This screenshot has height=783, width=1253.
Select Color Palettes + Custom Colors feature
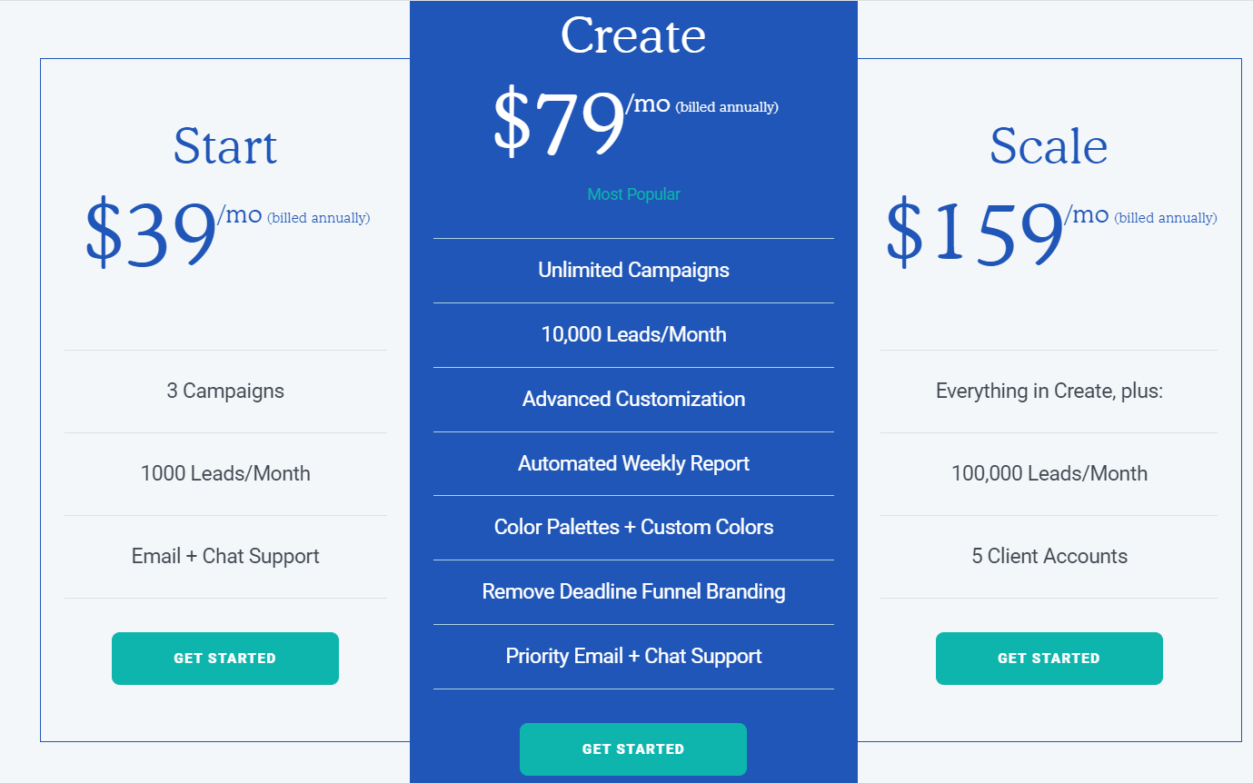pos(633,527)
